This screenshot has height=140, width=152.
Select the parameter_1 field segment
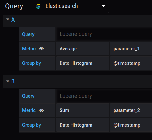point(131,49)
